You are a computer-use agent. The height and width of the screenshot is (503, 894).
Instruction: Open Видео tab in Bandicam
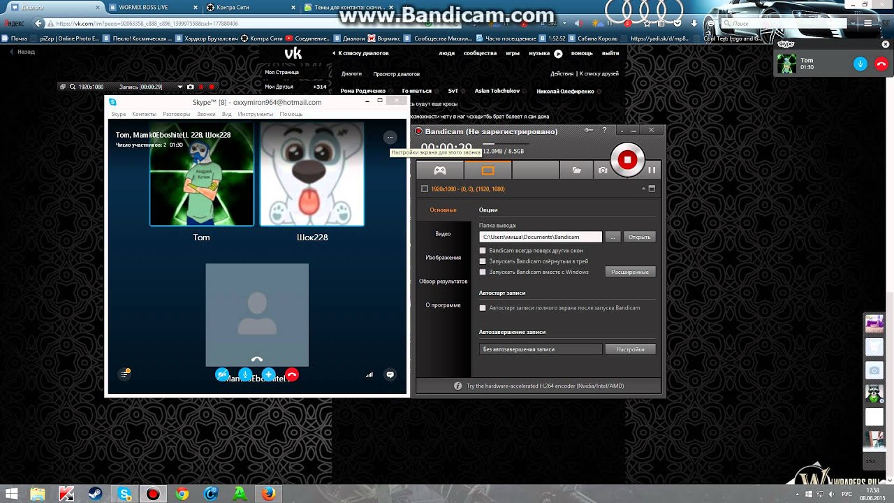tap(444, 233)
